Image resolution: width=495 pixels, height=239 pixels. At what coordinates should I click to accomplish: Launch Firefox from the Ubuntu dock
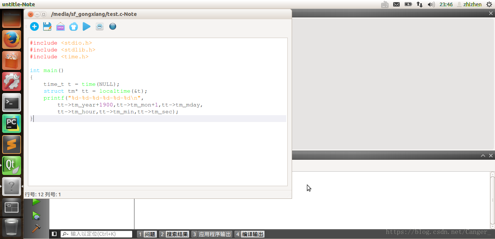point(12,39)
